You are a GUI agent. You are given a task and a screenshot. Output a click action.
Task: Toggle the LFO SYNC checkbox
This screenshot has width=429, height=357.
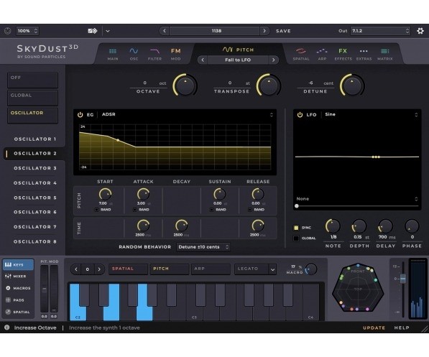(296, 228)
